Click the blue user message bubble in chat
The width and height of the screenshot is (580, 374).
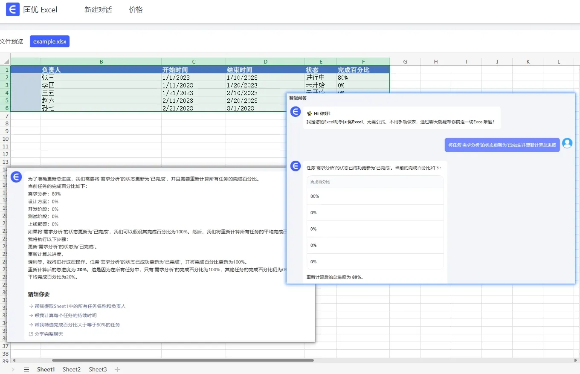(502, 145)
